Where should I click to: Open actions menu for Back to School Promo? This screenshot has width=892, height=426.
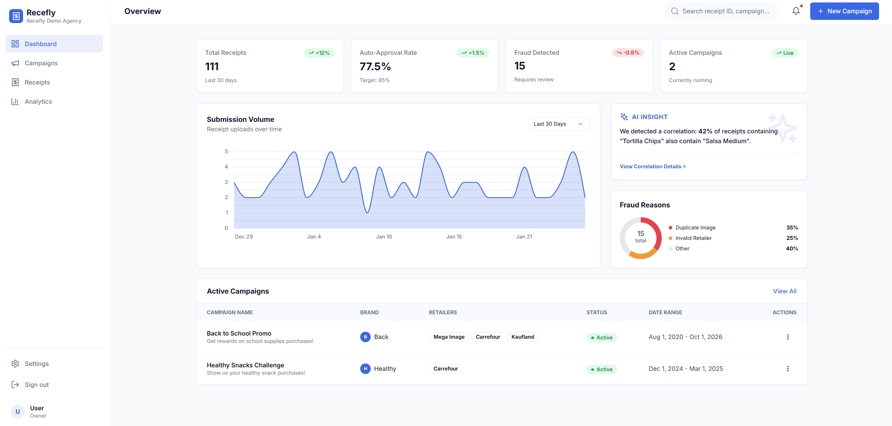(788, 337)
